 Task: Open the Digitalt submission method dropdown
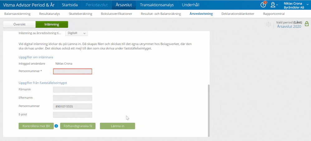pyautogui.click(x=76, y=33)
